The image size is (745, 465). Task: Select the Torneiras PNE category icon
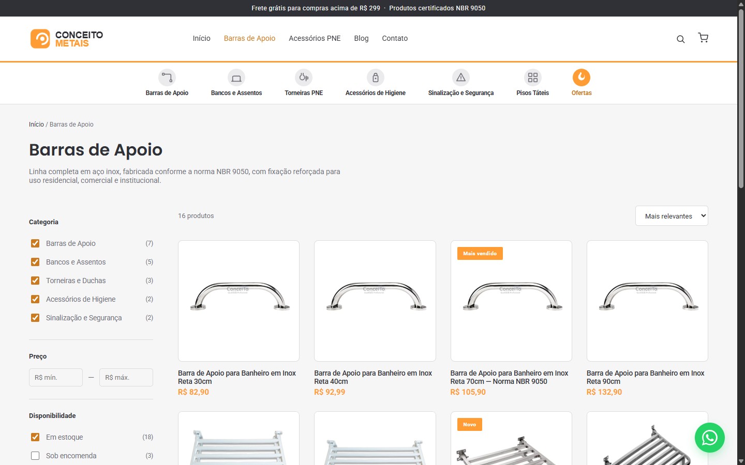tap(304, 78)
